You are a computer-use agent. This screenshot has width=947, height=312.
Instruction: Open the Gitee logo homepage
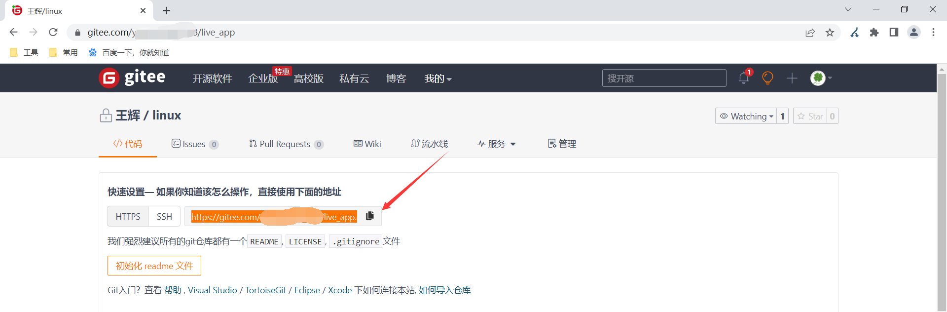(x=132, y=78)
